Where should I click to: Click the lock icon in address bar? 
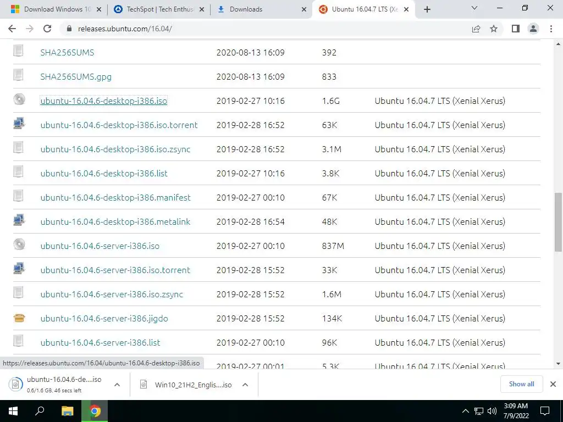pyautogui.click(x=69, y=29)
